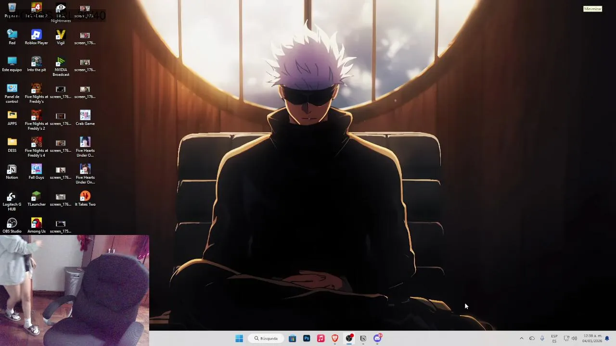Open OBS Studio desktop shortcut
Image resolution: width=616 pixels, height=346 pixels.
12,226
